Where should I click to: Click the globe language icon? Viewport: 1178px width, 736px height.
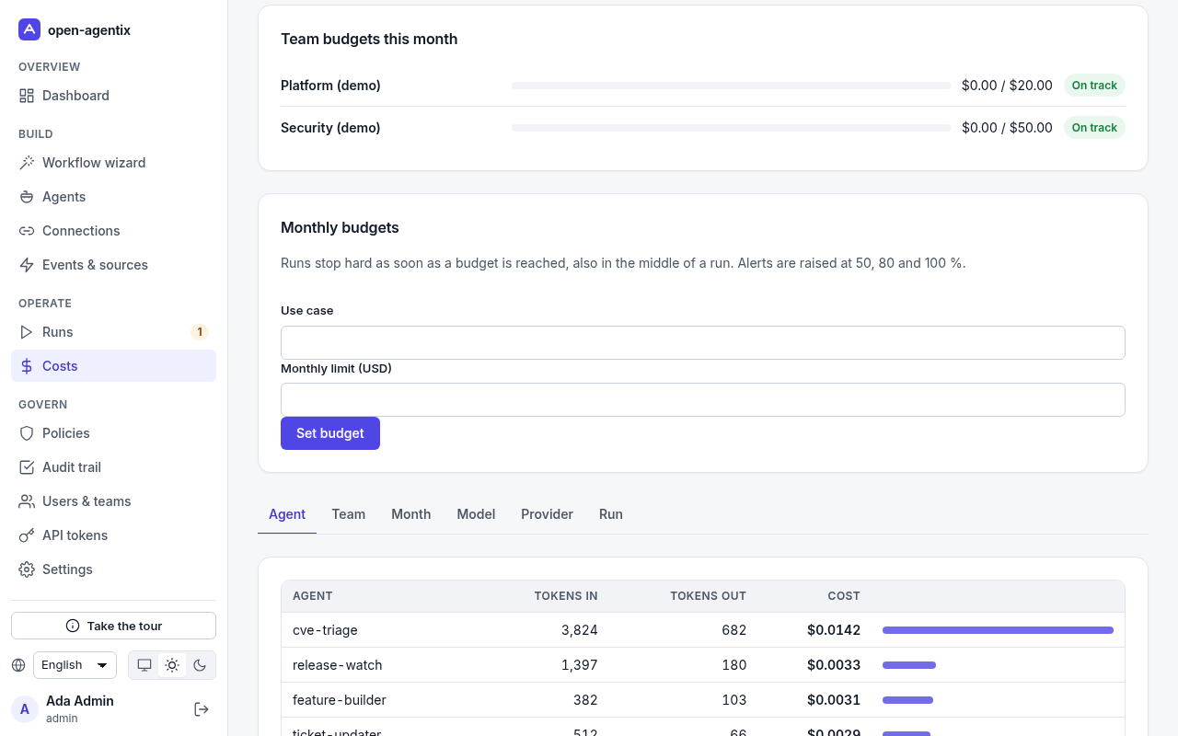[x=18, y=665]
